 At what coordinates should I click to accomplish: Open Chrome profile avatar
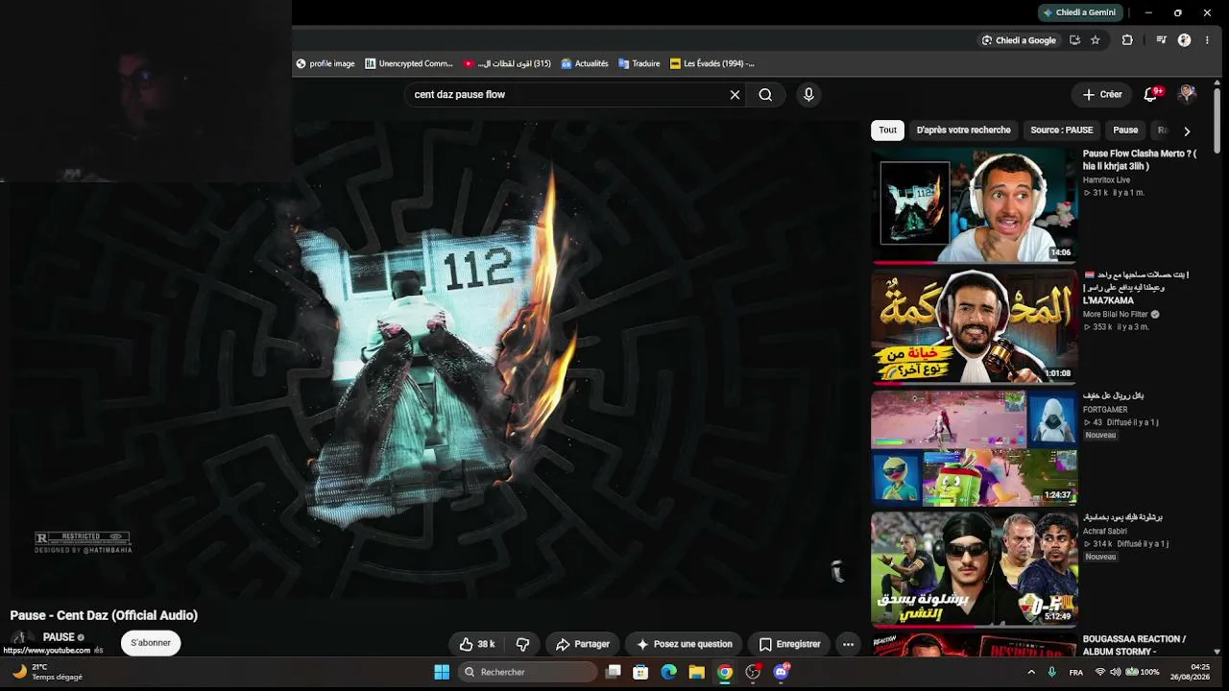(x=1184, y=40)
